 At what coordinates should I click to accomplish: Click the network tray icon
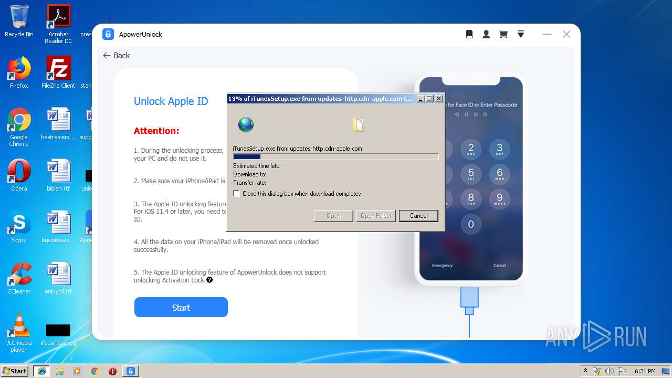(x=597, y=371)
